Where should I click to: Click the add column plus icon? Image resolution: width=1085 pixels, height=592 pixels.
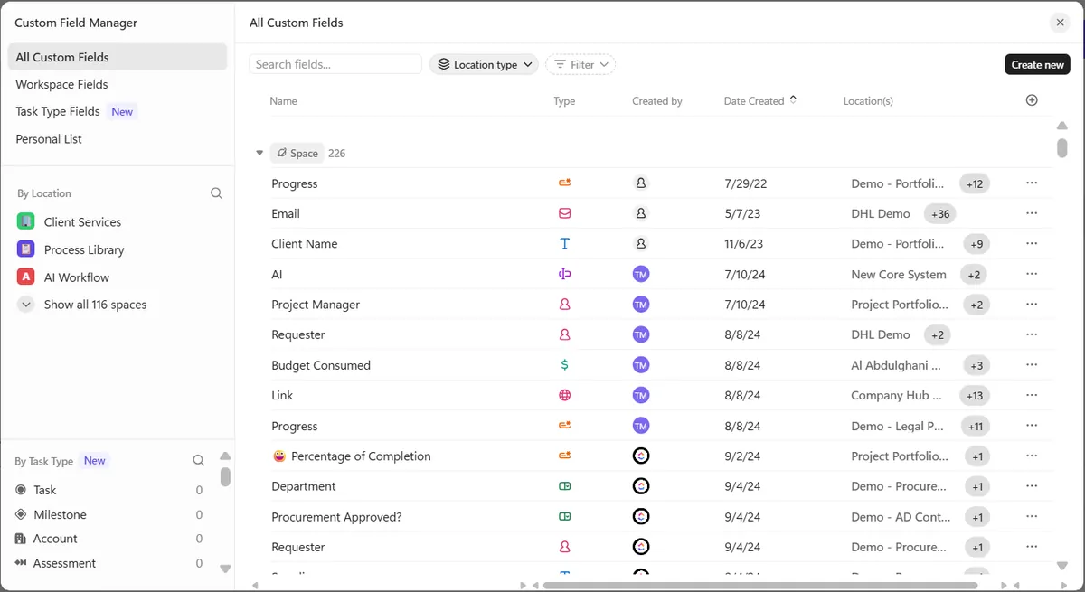(1032, 100)
